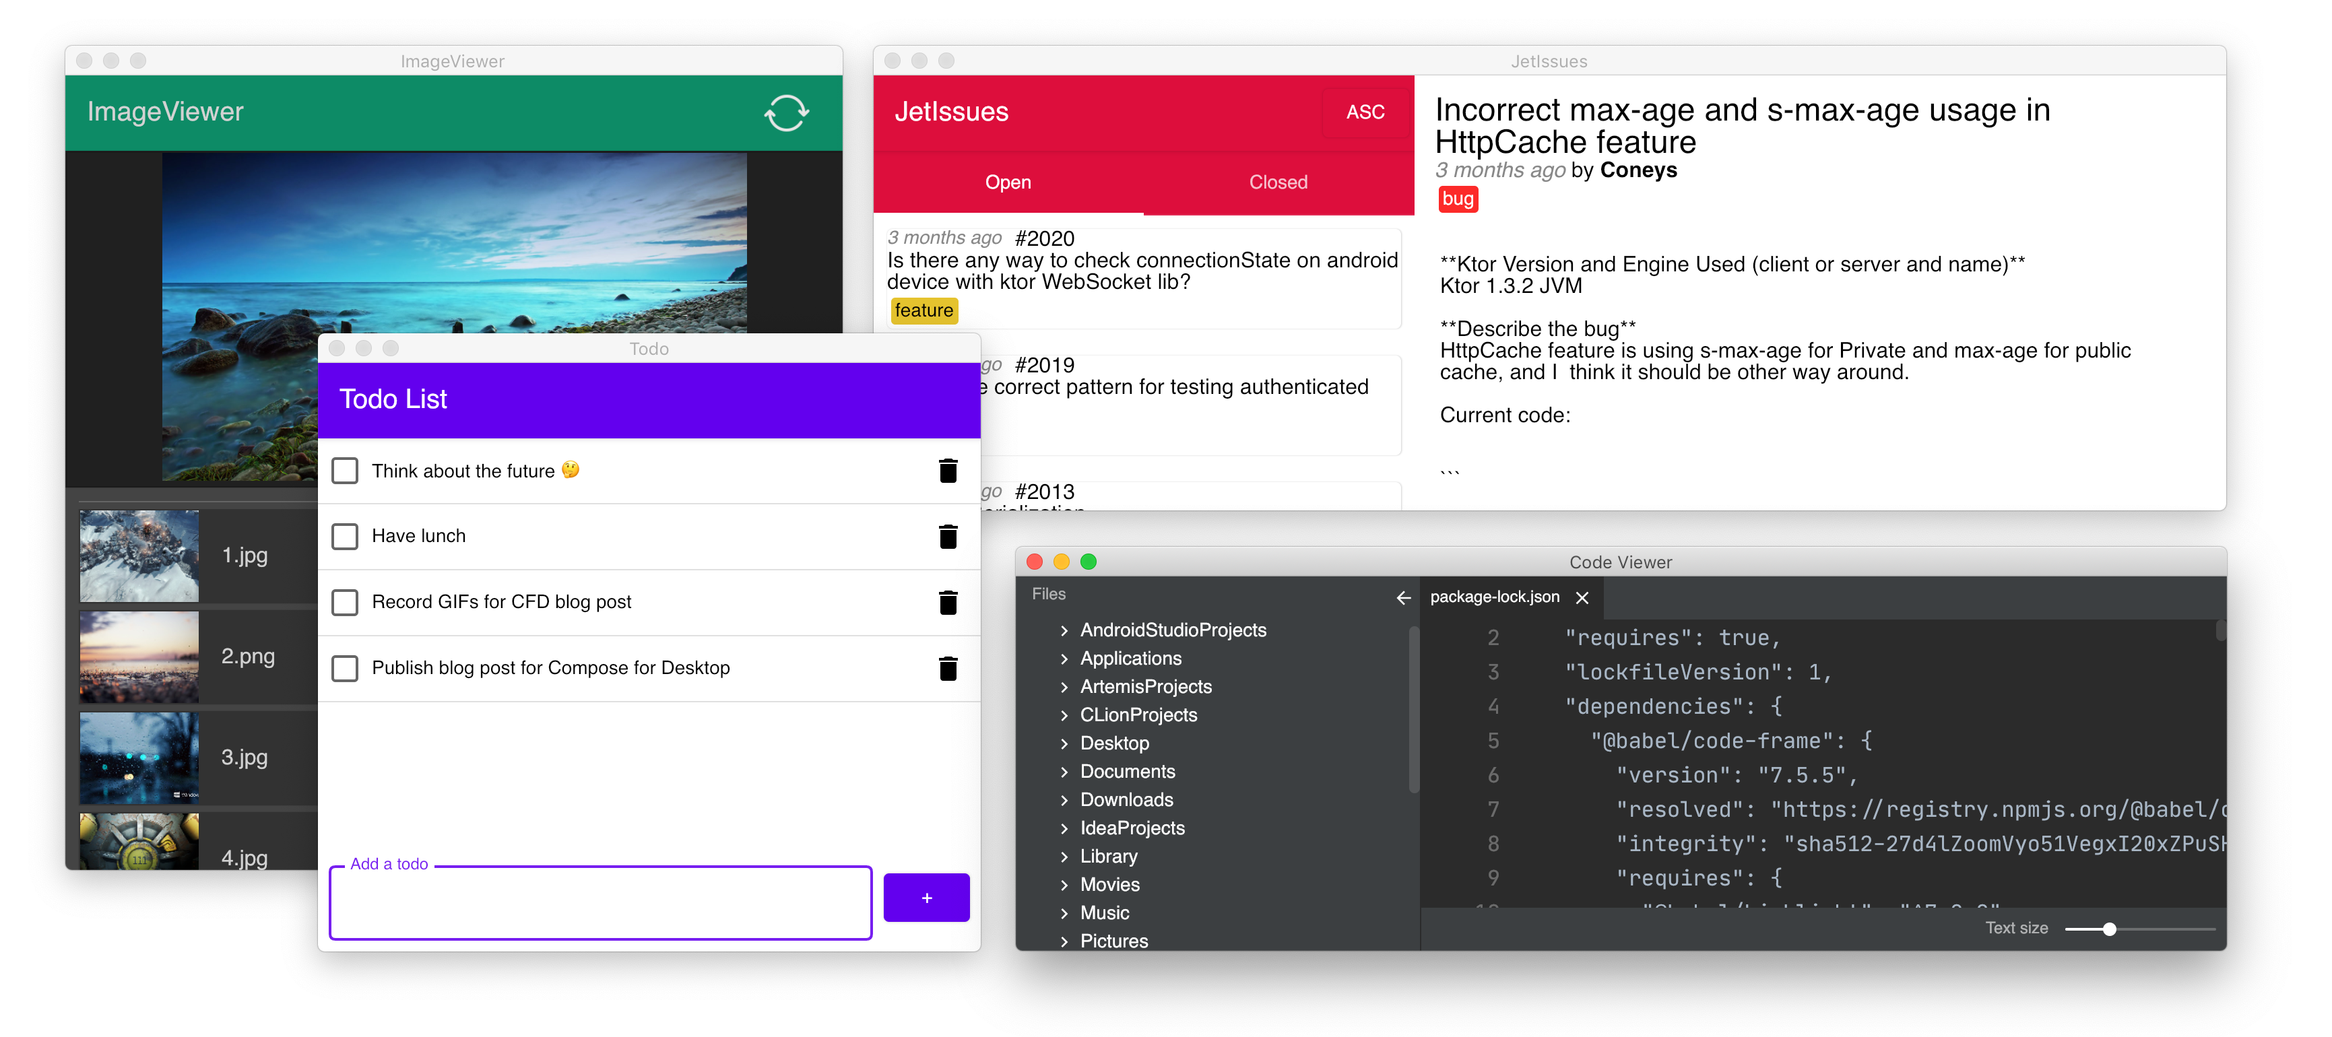Check the "Have lunch" checkbox
This screenshot has height=1037, width=2332.
tap(345, 536)
